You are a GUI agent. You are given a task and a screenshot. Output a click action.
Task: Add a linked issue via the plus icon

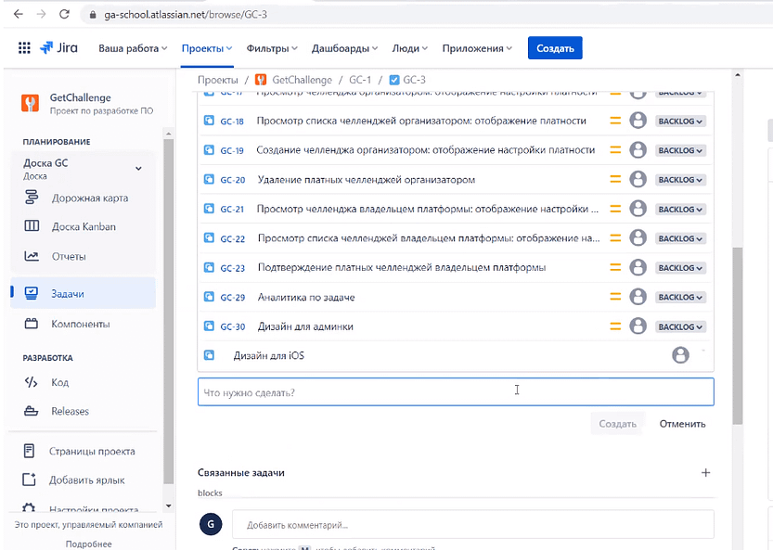pos(706,472)
